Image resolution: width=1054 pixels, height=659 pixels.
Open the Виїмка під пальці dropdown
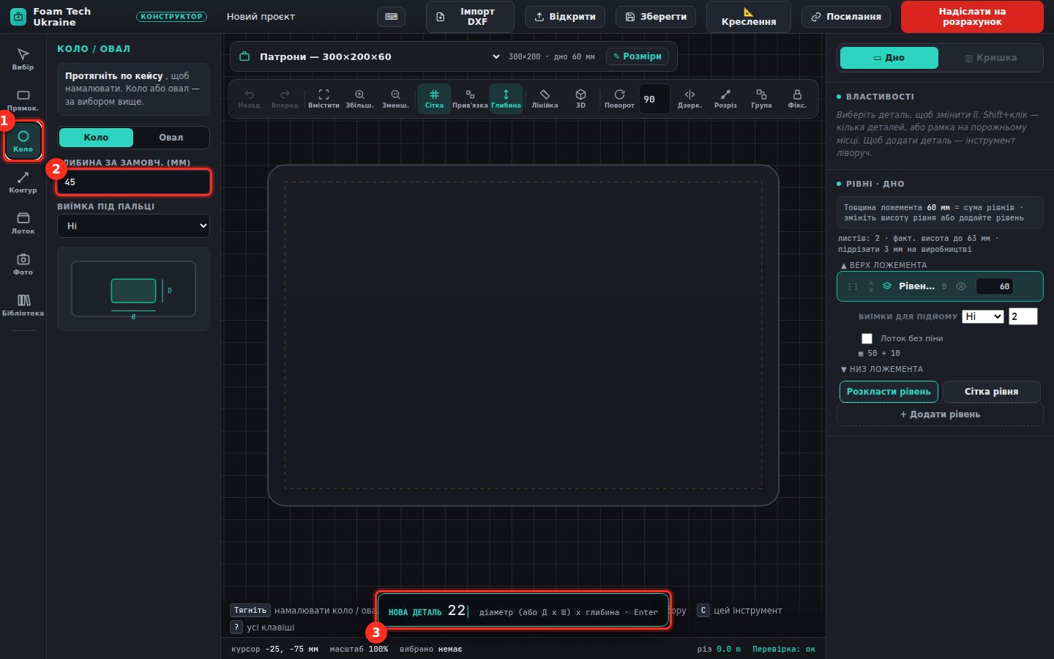point(133,226)
